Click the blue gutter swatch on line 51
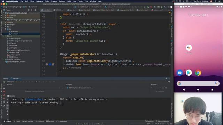 coord(50,64)
